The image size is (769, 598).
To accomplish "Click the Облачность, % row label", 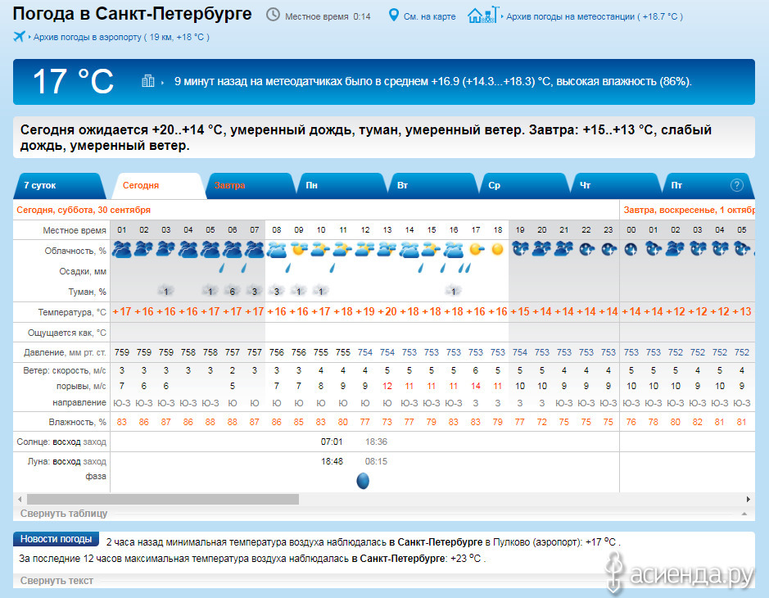I will [x=75, y=251].
